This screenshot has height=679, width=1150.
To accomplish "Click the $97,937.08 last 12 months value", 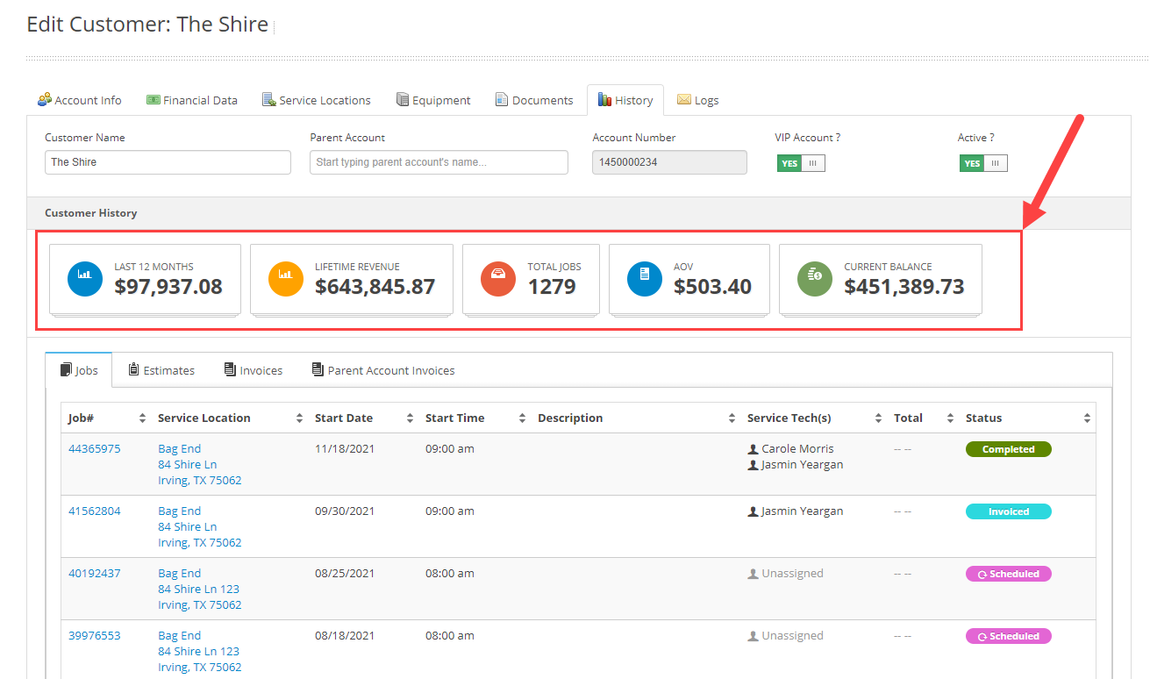I will click(x=168, y=287).
